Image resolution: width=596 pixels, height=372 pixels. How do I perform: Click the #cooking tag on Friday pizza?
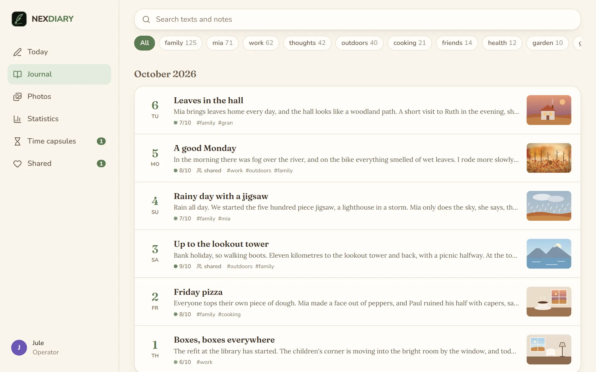(x=229, y=314)
